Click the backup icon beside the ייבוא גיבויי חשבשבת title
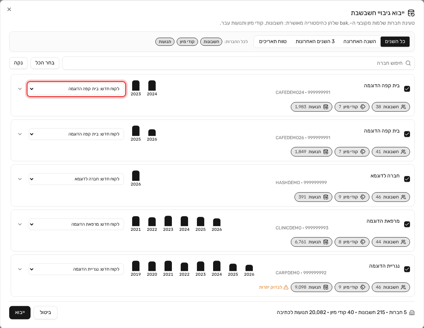 (x=411, y=13)
